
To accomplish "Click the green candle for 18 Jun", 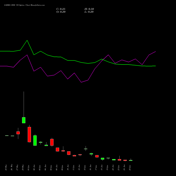I will click(x=102, y=159).
